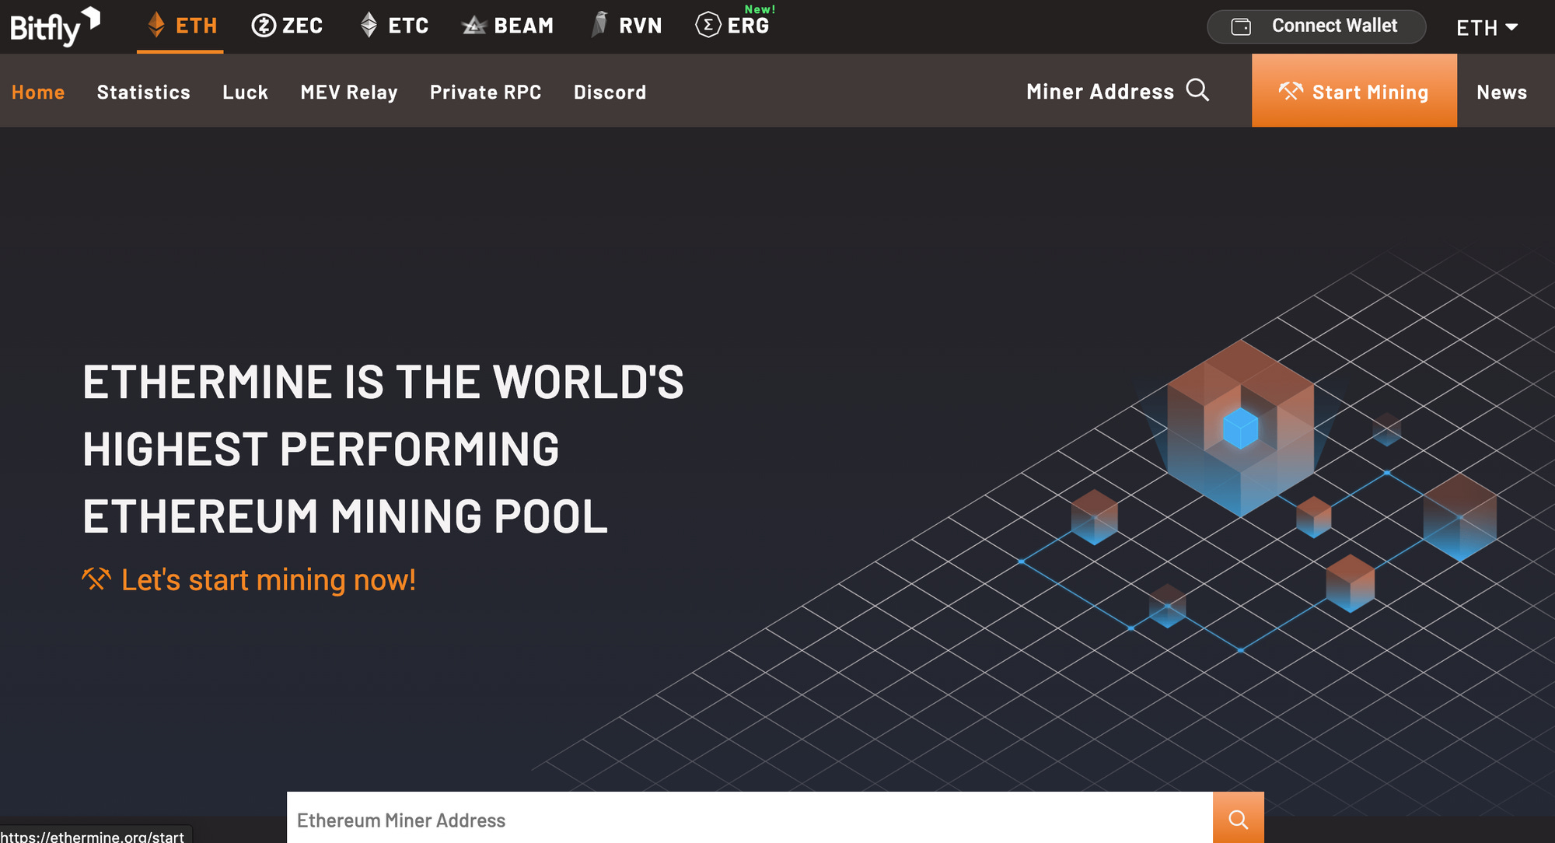The height and width of the screenshot is (843, 1555).
Task: Click the Ravencoin bird icon
Action: click(x=599, y=24)
